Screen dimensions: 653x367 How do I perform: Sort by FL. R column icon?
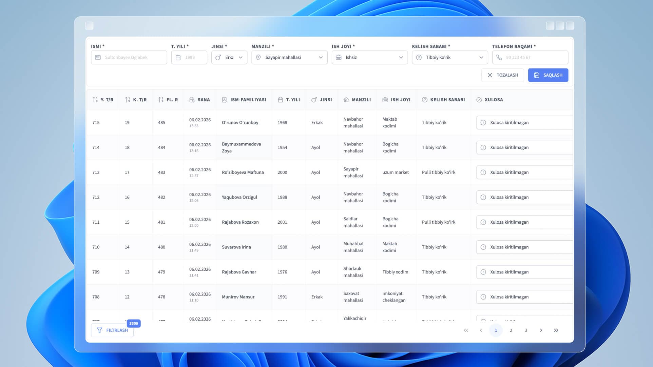click(x=161, y=100)
